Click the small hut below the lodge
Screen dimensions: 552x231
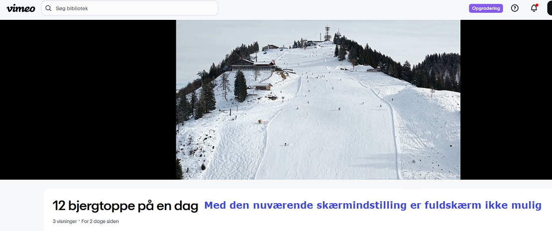click(x=261, y=86)
